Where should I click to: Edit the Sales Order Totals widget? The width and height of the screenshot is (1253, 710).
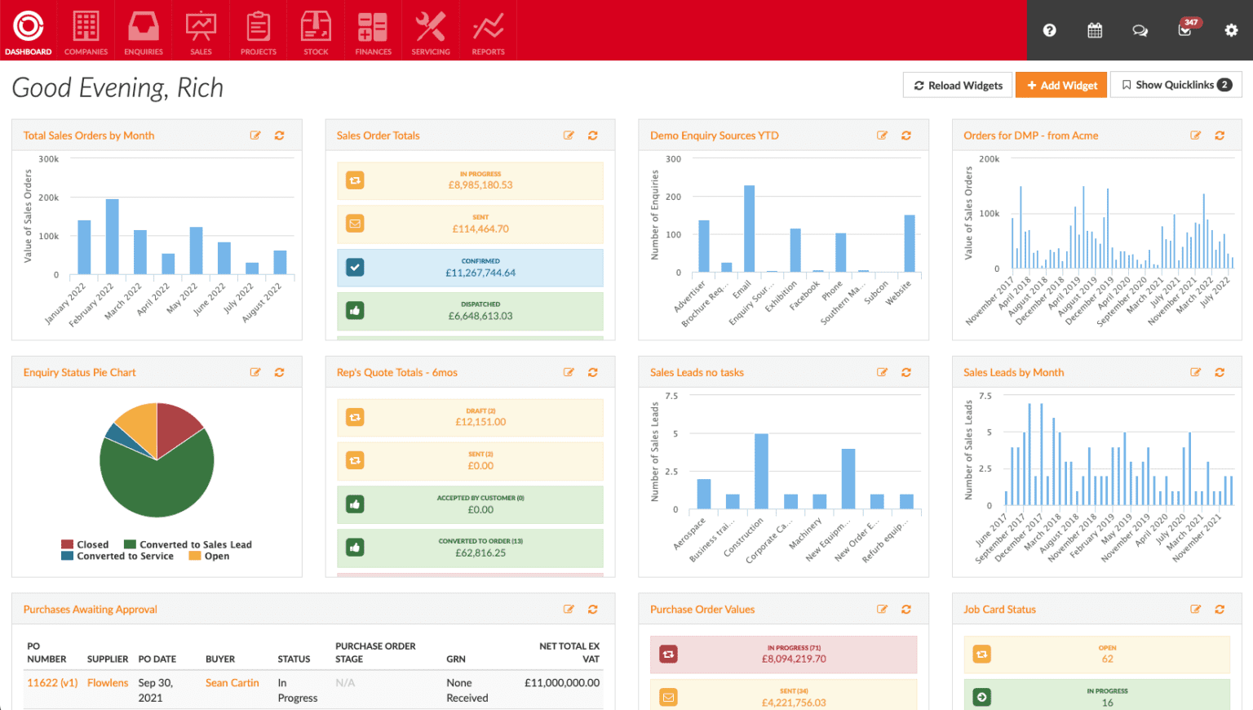tap(569, 135)
